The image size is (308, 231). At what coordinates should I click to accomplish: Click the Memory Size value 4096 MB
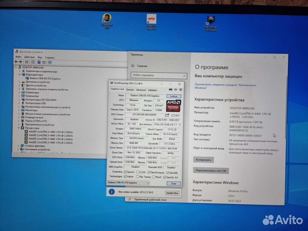133,143
